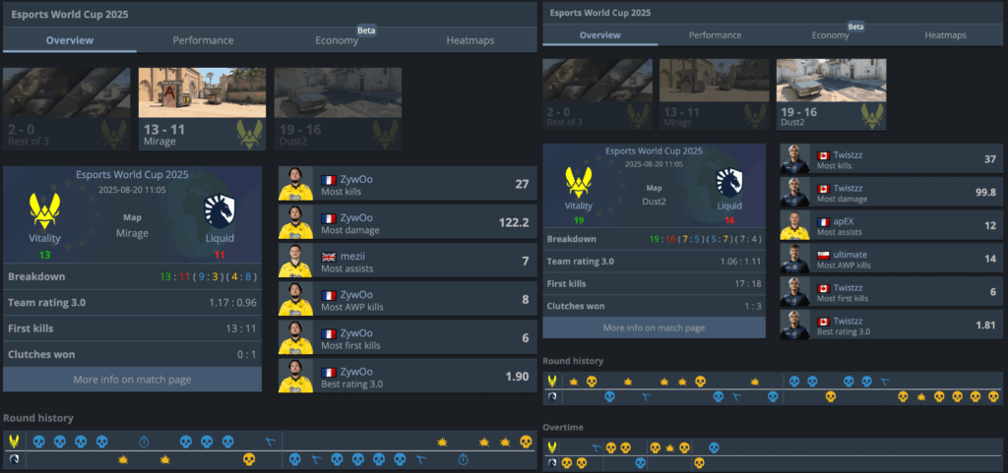Switch to Performance tab in the Dust2 stats panel
Viewport: 1008px width, 473px height.
pos(715,35)
